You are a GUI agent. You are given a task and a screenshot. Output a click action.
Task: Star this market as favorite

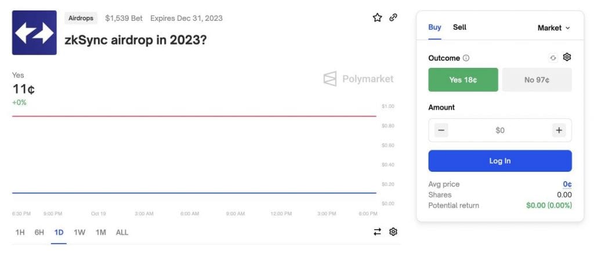[x=377, y=17]
